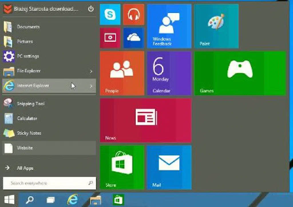The height and width of the screenshot is (207, 293).
Task: Expand the Internet Explorer jump list arrow
Action: (91, 86)
